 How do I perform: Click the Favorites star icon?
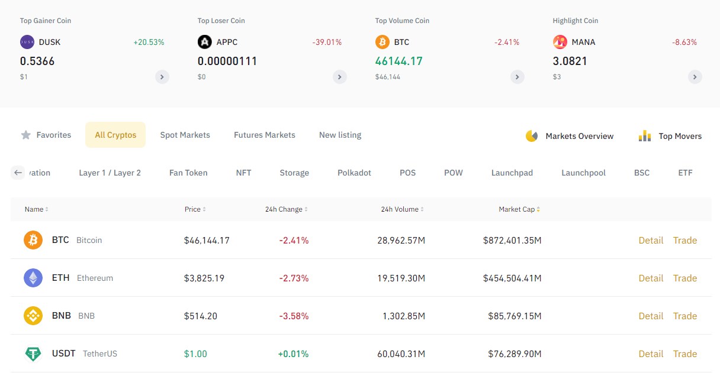click(26, 135)
